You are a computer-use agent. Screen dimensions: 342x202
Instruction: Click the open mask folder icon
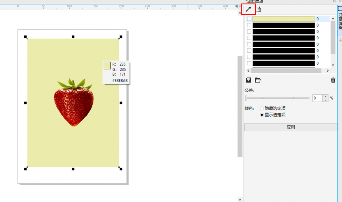258,80
